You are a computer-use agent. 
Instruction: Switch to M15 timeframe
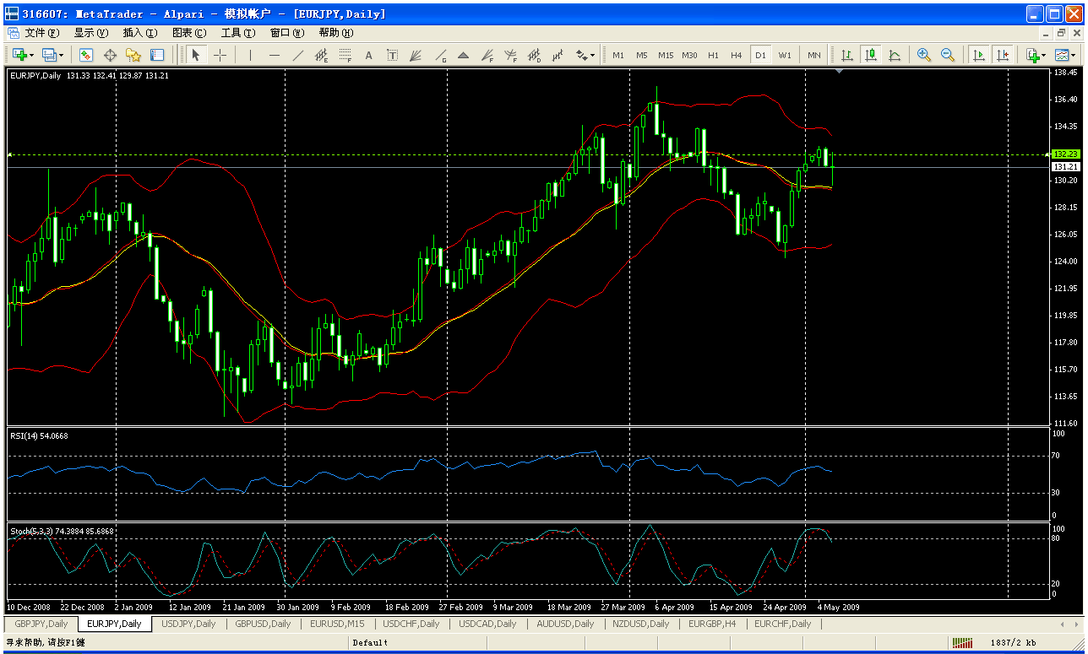pos(666,55)
